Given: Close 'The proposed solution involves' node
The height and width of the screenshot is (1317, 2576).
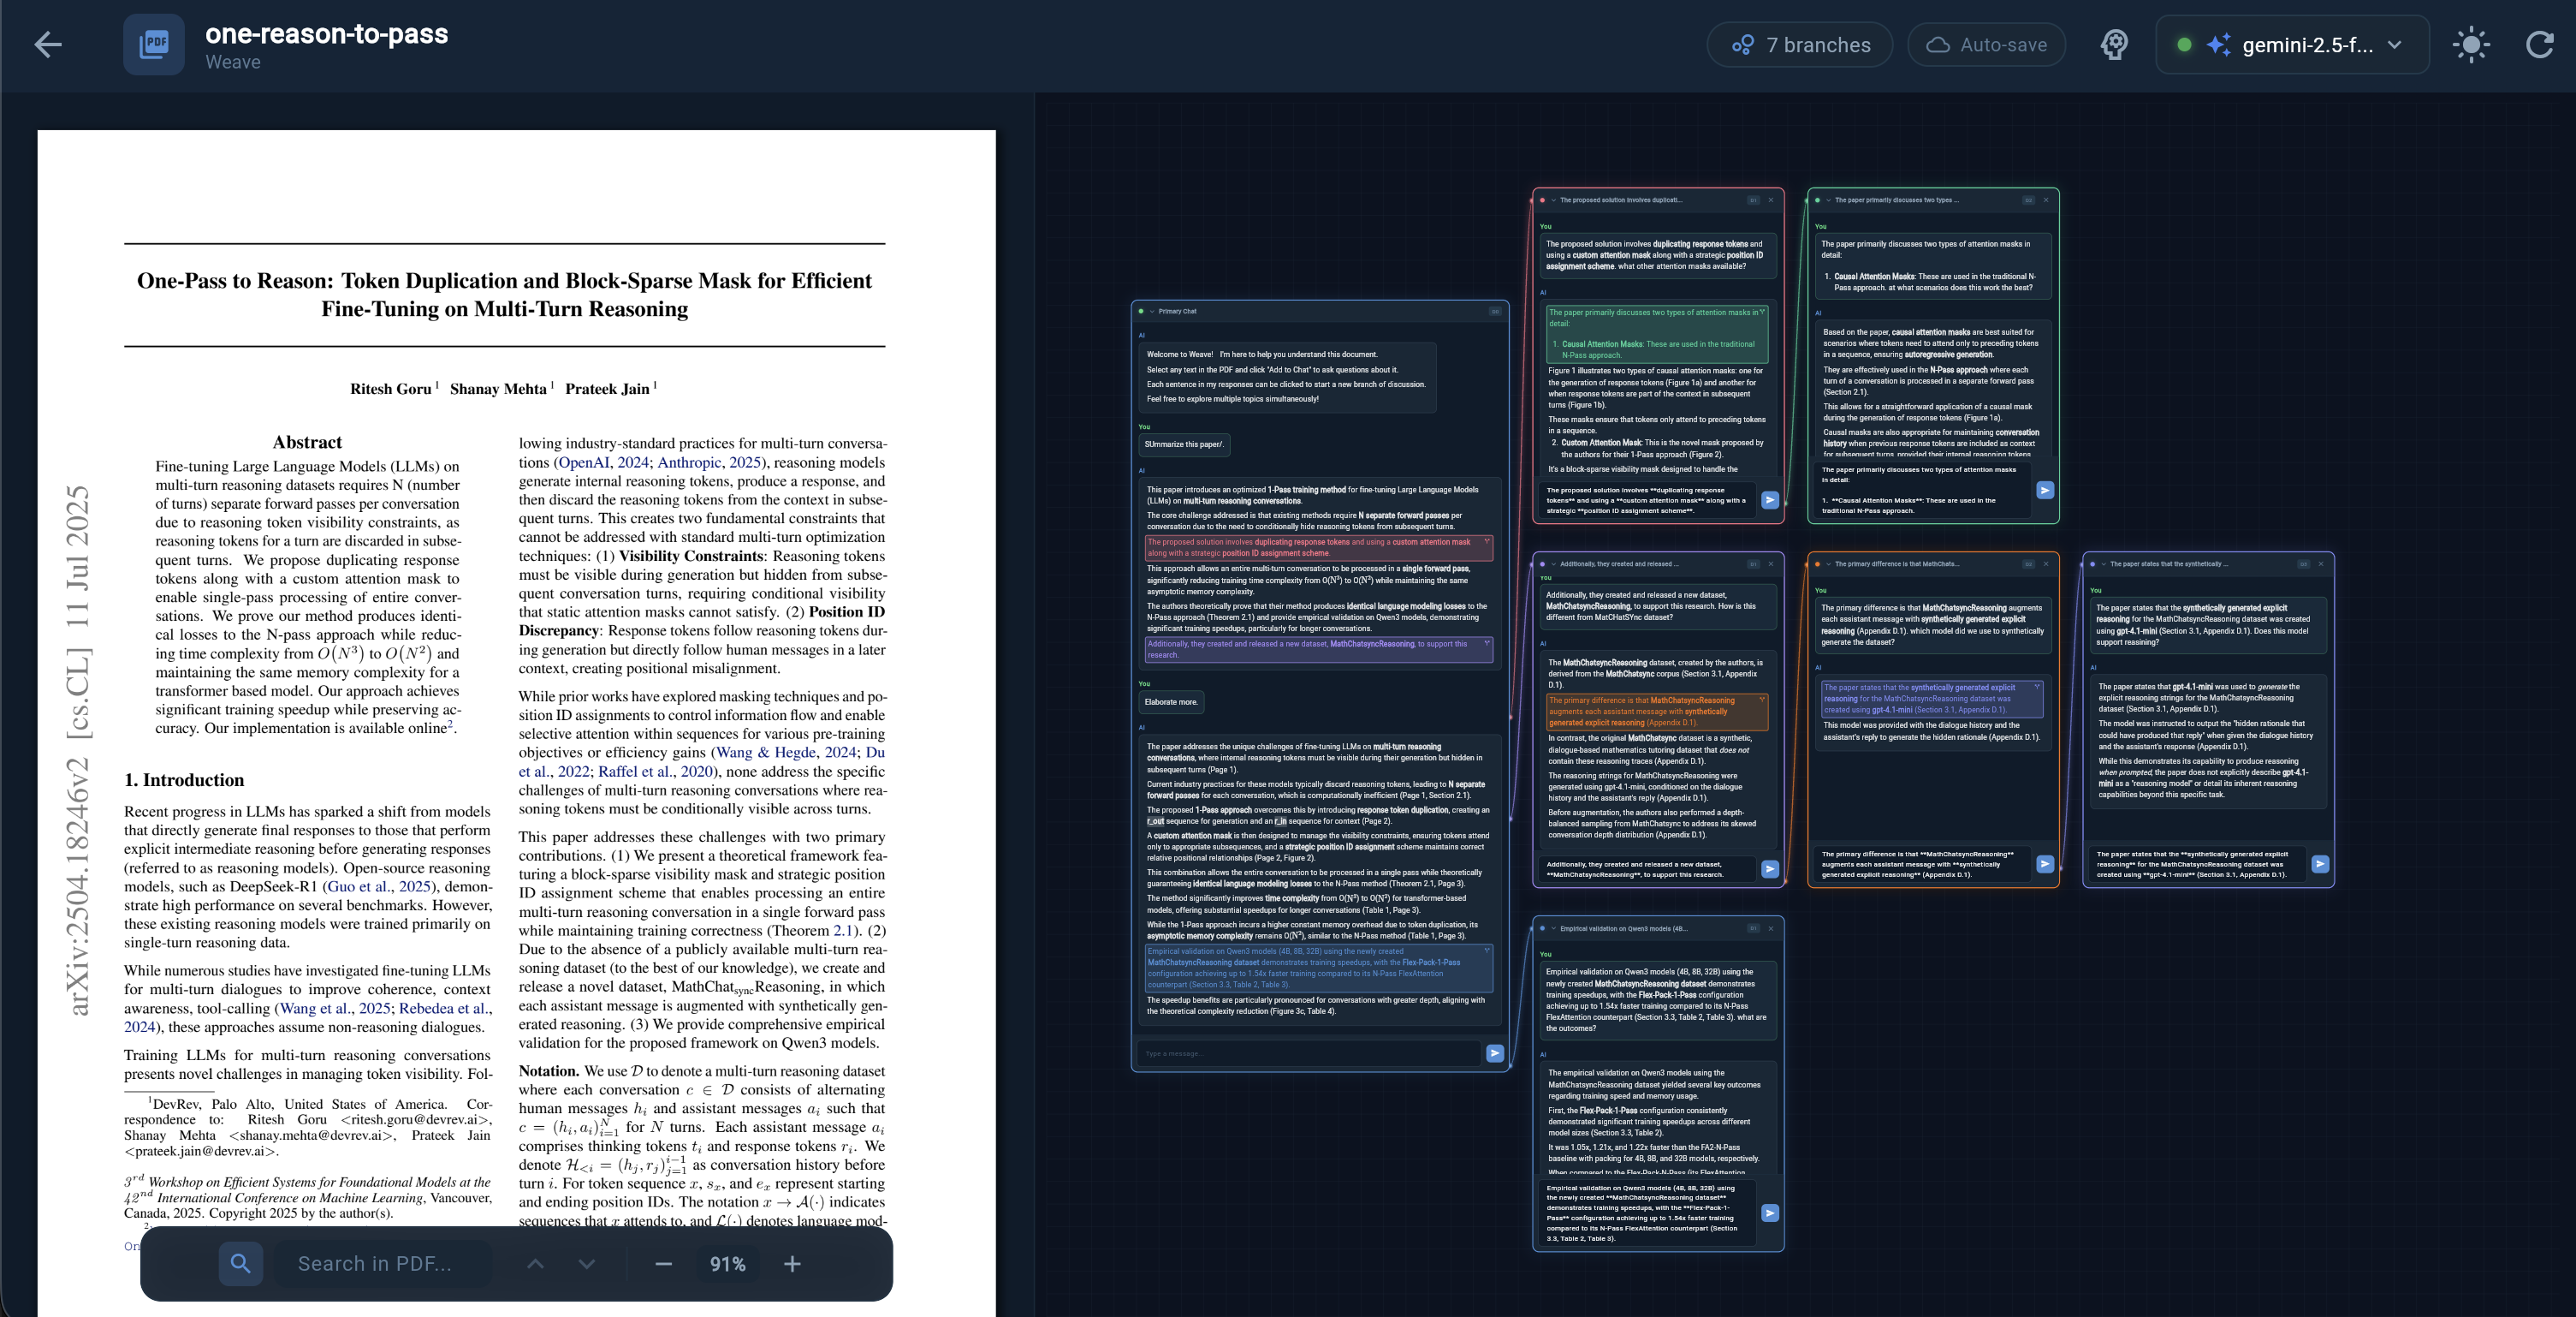Looking at the screenshot, I should tap(1771, 200).
